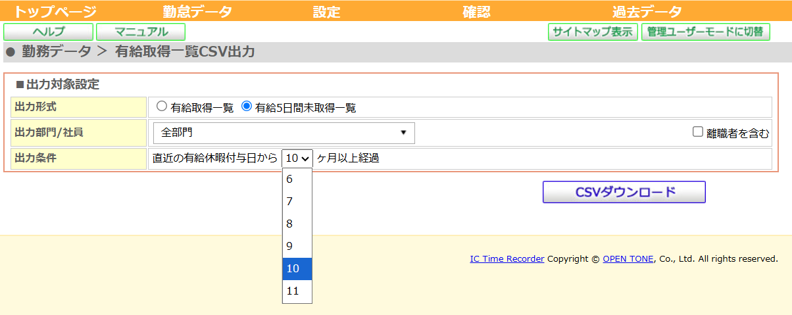Select the 有給5日間未取得一覧 radio option

click(x=247, y=107)
